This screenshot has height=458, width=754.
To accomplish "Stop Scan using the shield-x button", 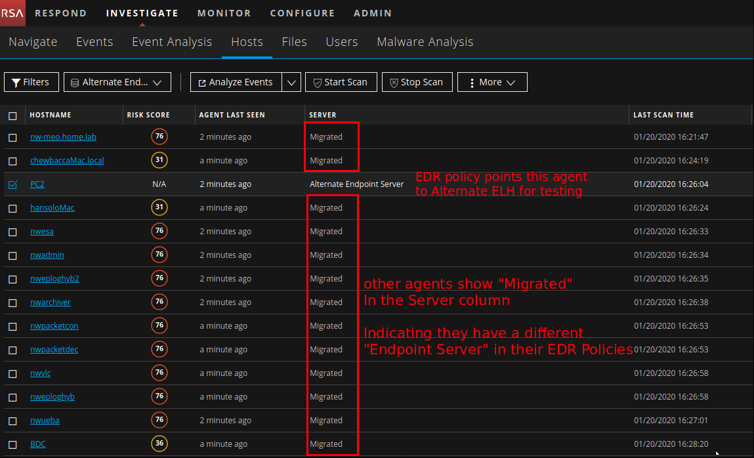I will [x=416, y=82].
